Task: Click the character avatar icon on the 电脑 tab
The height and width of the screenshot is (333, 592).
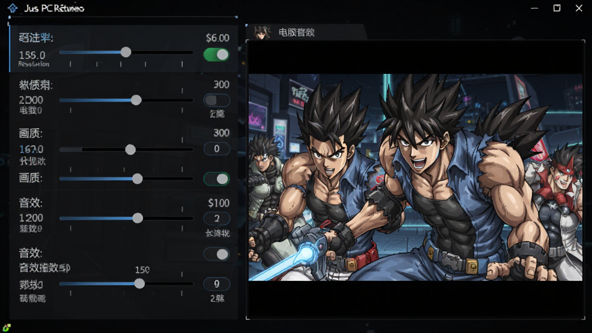Action: (x=262, y=32)
